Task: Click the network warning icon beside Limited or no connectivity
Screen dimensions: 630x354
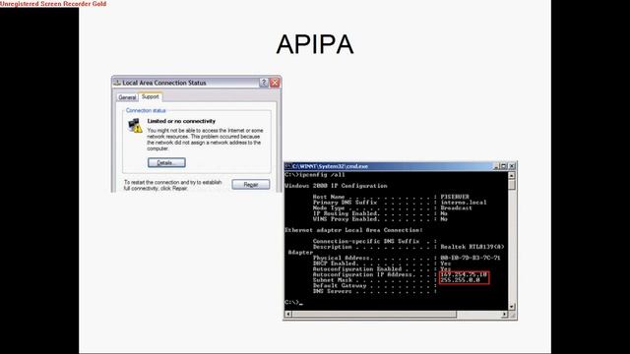Action: (135, 125)
